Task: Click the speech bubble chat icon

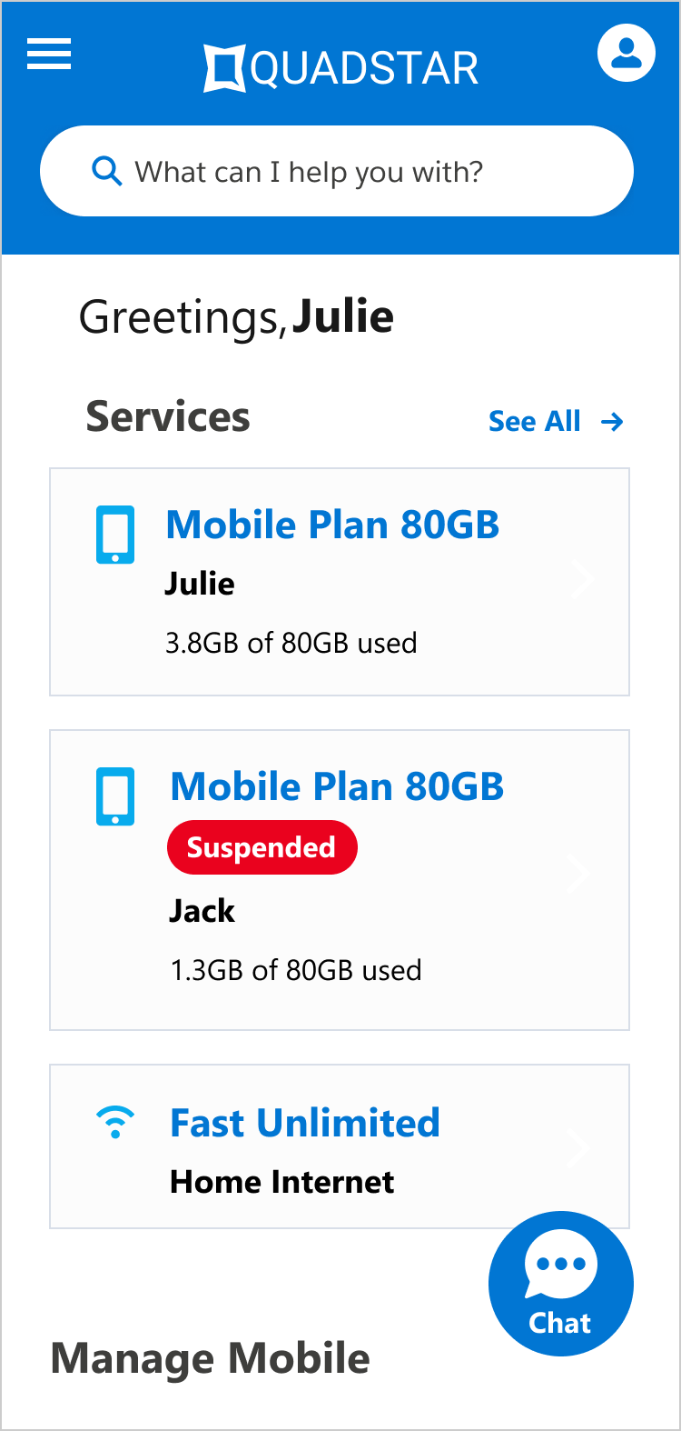Action: click(x=561, y=1265)
